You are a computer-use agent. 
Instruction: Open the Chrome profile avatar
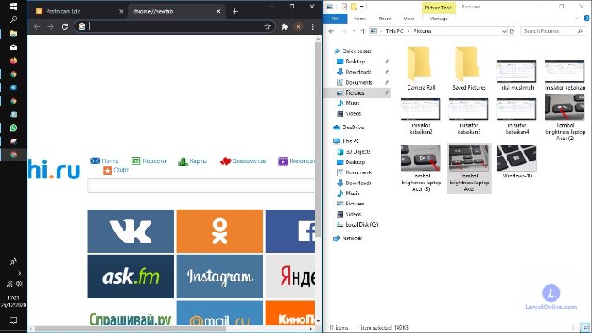[x=299, y=26]
